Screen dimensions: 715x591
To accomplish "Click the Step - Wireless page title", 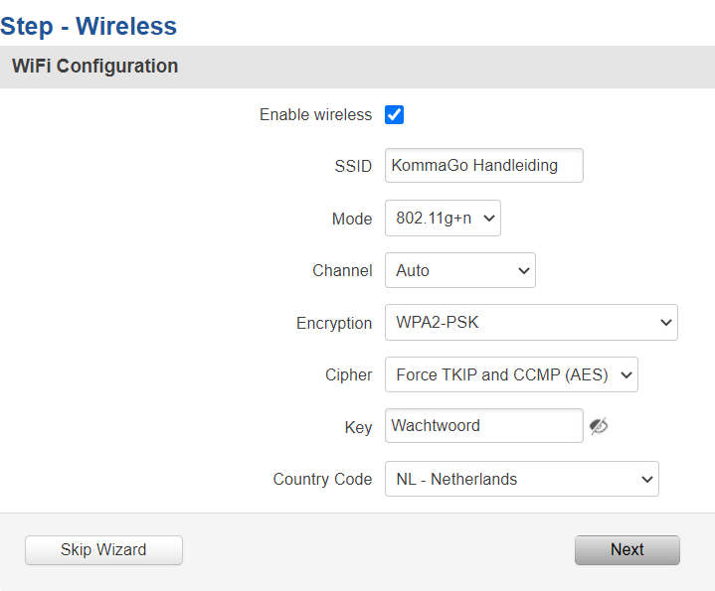I will pos(89,25).
